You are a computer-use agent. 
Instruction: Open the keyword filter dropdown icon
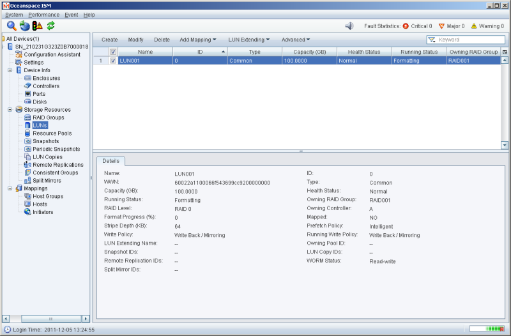(x=432, y=40)
